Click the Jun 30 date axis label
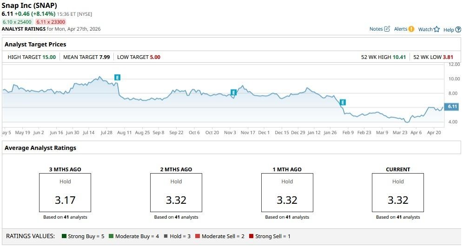 pos(73,132)
